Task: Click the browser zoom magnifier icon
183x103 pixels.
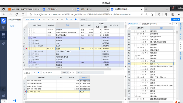Action: (147, 14)
